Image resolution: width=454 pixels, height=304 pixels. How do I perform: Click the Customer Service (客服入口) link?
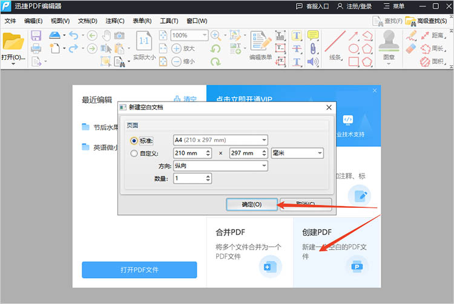tap(312, 7)
